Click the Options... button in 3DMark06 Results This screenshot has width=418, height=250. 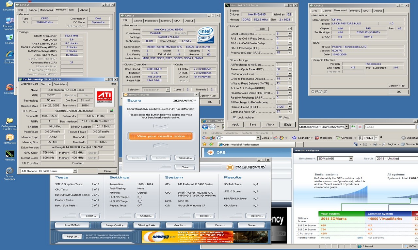coord(257,216)
